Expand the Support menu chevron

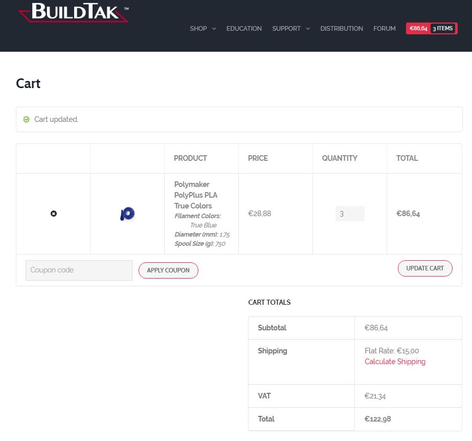[x=308, y=29]
